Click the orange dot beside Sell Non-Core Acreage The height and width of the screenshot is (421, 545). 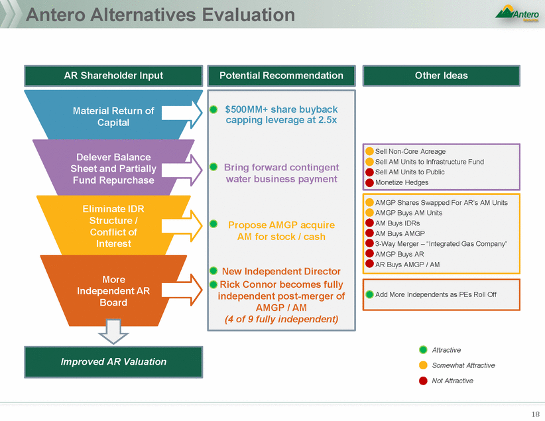(x=369, y=152)
